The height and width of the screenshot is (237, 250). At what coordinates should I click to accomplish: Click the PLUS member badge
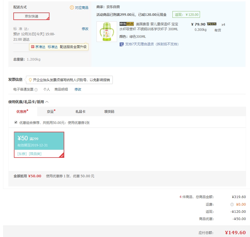[212, 24]
